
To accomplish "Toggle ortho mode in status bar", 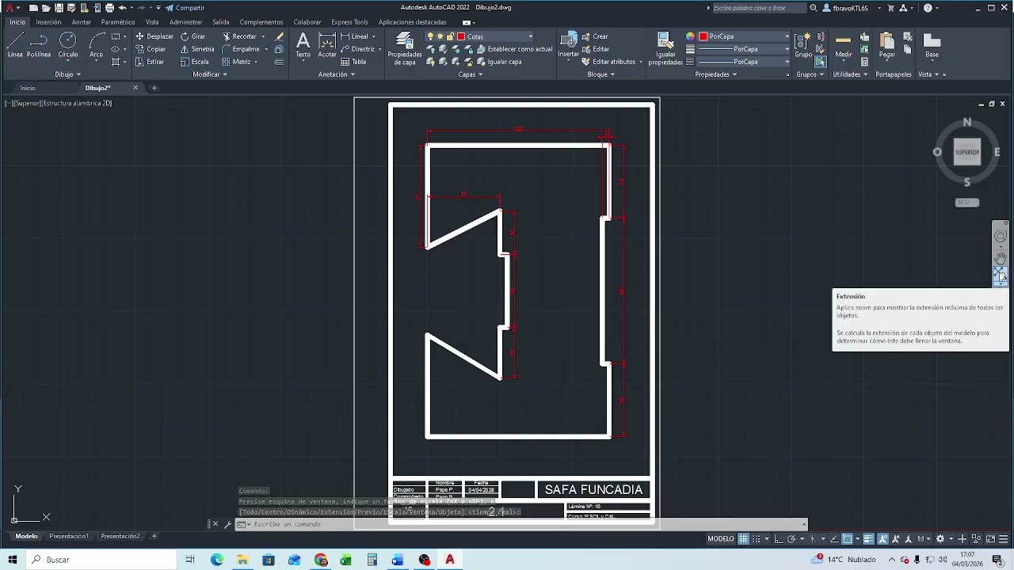I will 779,539.
